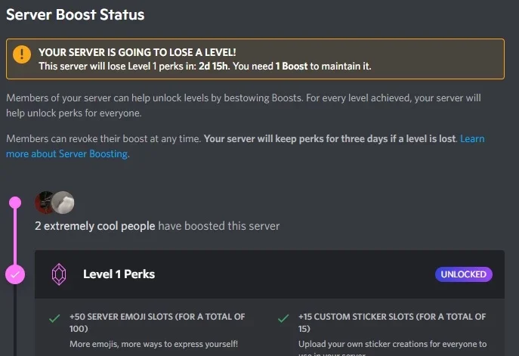Screen dimensions: 519x356
Task: Click green checkmark beside emoji slots perk
Action: [54, 318]
